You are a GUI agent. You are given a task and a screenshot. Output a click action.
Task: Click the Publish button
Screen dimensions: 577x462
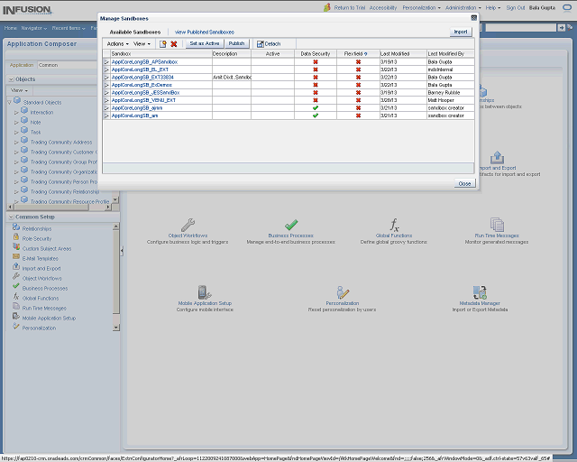(x=236, y=43)
